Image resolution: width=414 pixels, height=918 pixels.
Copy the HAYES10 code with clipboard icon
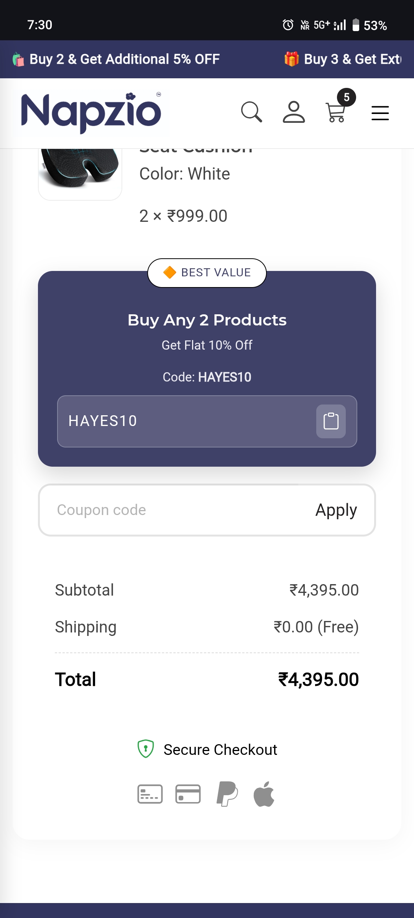331,421
